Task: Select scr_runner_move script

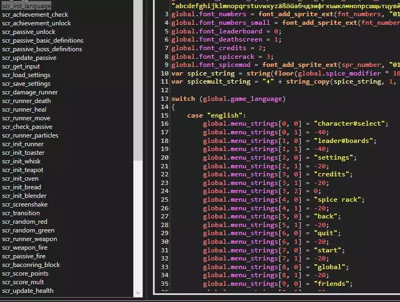Action: (x=26, y=118)
